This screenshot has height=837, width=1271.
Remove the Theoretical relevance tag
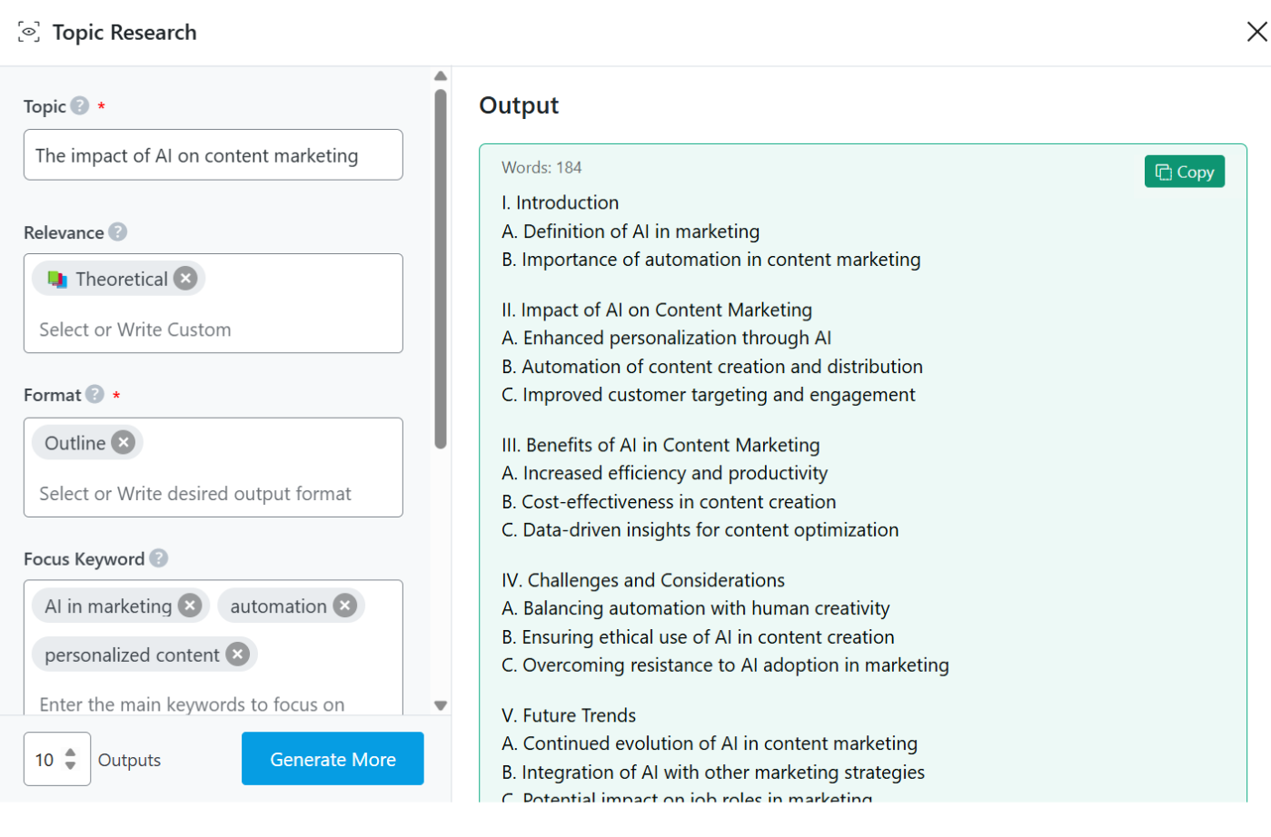186,279
